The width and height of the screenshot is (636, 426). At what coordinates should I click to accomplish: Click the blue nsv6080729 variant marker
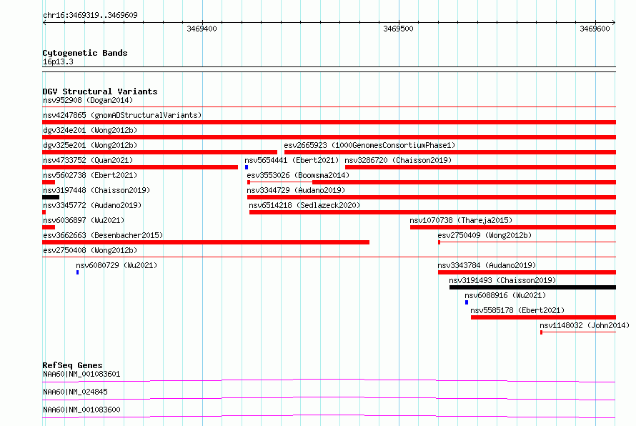coord(77,272)
